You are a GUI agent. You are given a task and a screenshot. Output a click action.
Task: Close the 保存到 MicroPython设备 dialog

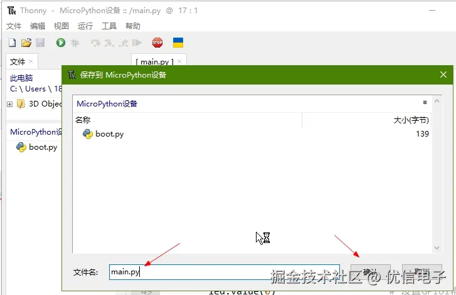[x=443, y=75]
